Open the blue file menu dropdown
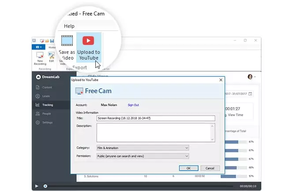The image size is (293, 191). tap(38, 47)
